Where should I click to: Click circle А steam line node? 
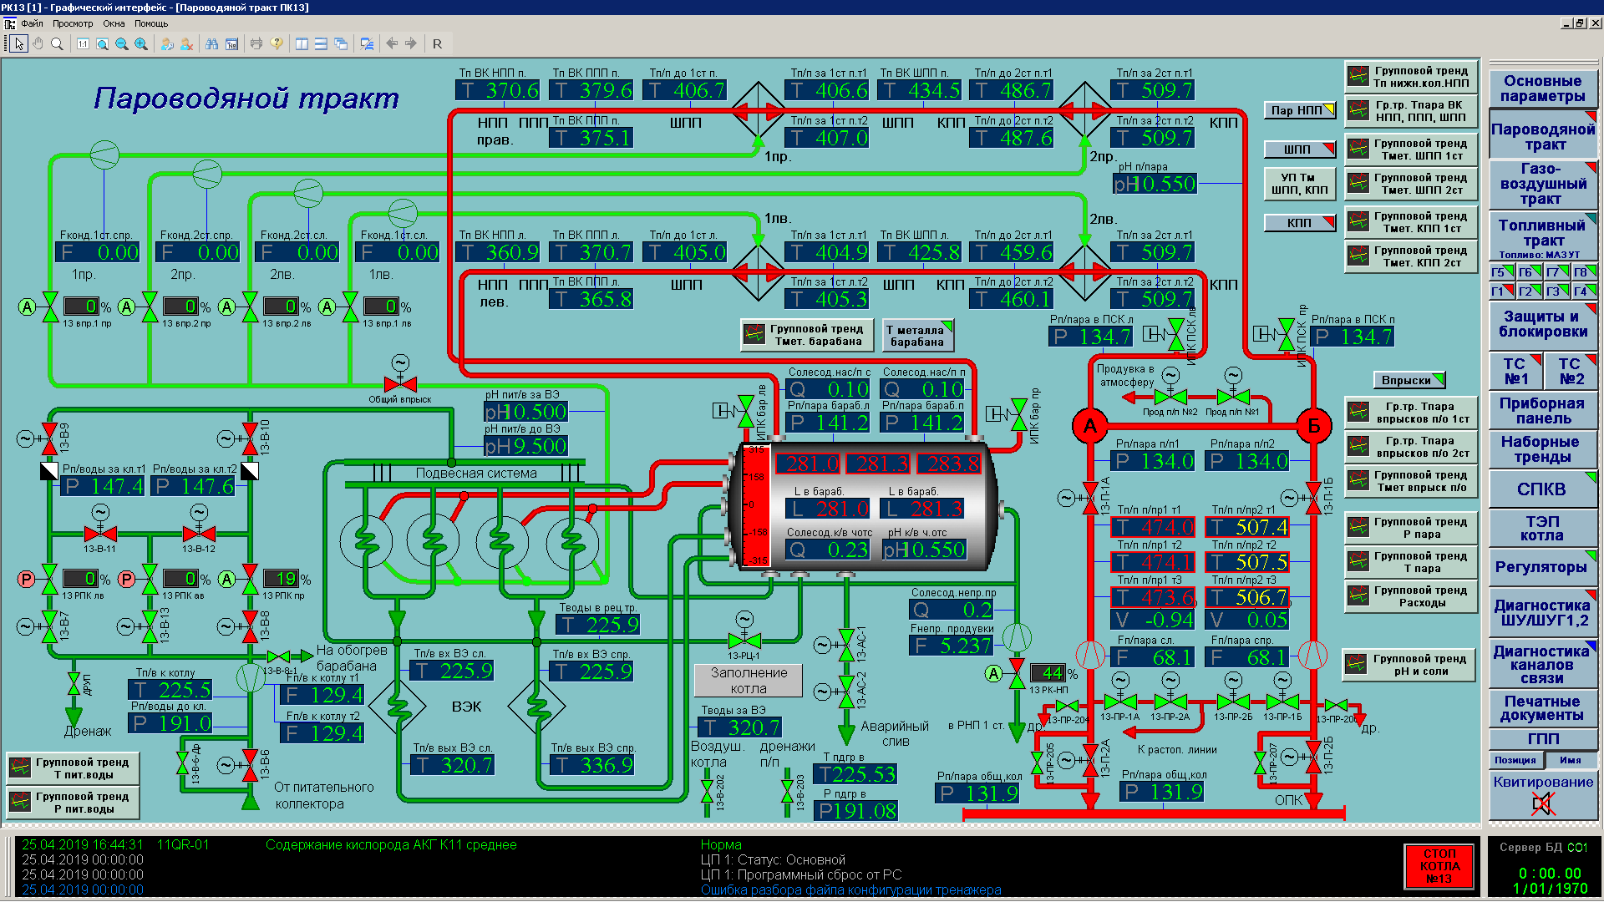[x=1089, y=427]
